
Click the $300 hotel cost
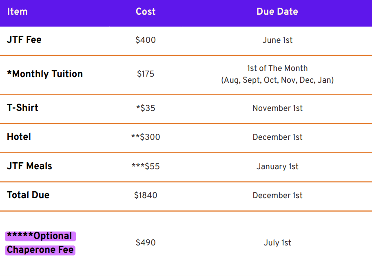click(x=146, y=137)
